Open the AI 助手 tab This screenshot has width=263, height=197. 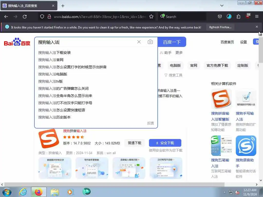166,53
